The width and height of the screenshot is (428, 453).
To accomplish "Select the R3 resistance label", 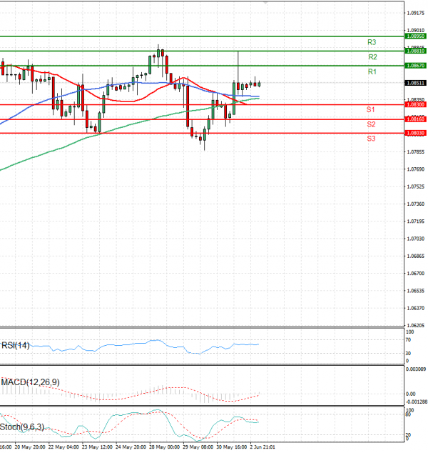I will click(x=372, y=43).
